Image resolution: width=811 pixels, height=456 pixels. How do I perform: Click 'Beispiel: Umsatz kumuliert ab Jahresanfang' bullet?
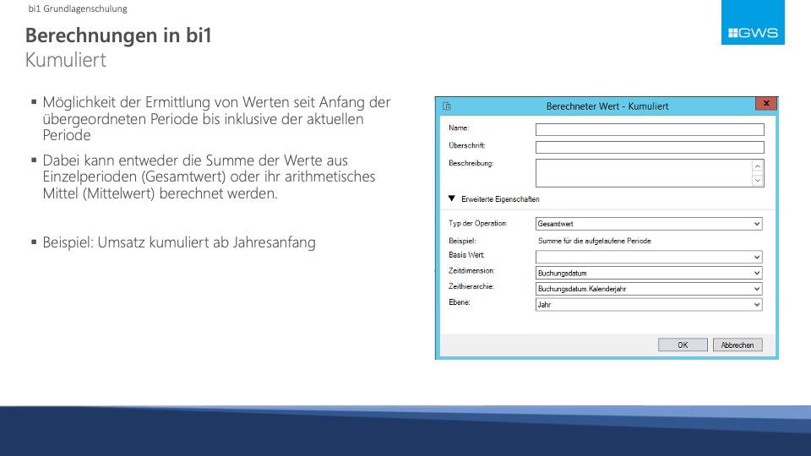[x=179, y=242]
